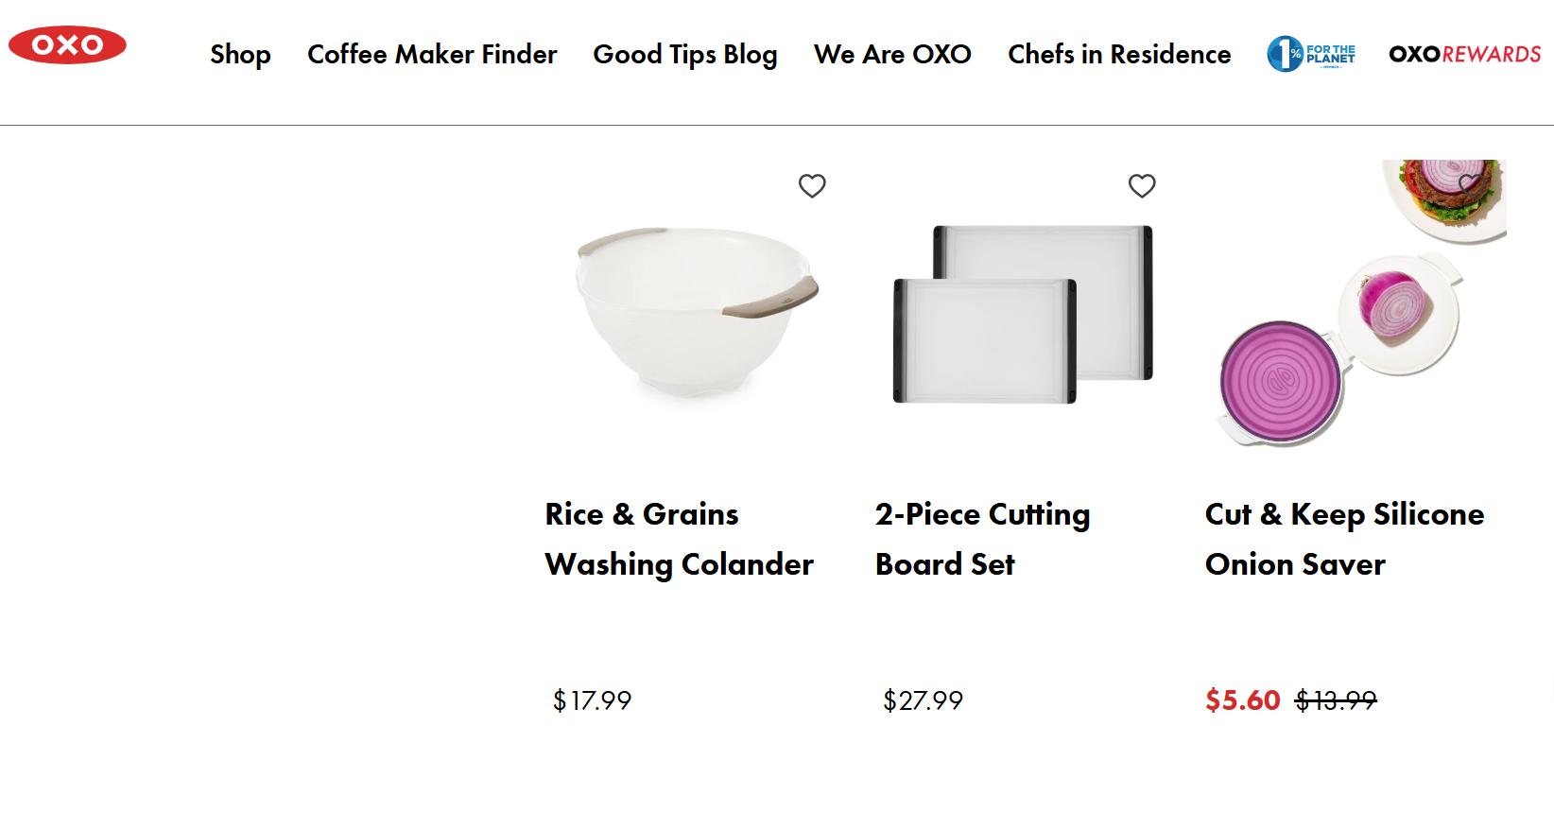Click the OXO Rewards icon
Image resolution: width=1554 pixels, height=829 pixels.
1464,54
